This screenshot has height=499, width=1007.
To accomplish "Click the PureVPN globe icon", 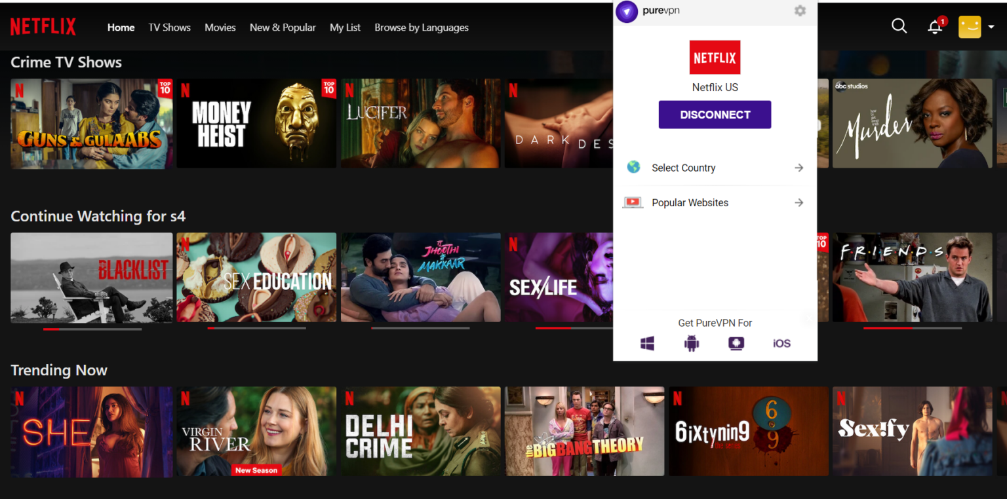I will (x=633, y=167).
